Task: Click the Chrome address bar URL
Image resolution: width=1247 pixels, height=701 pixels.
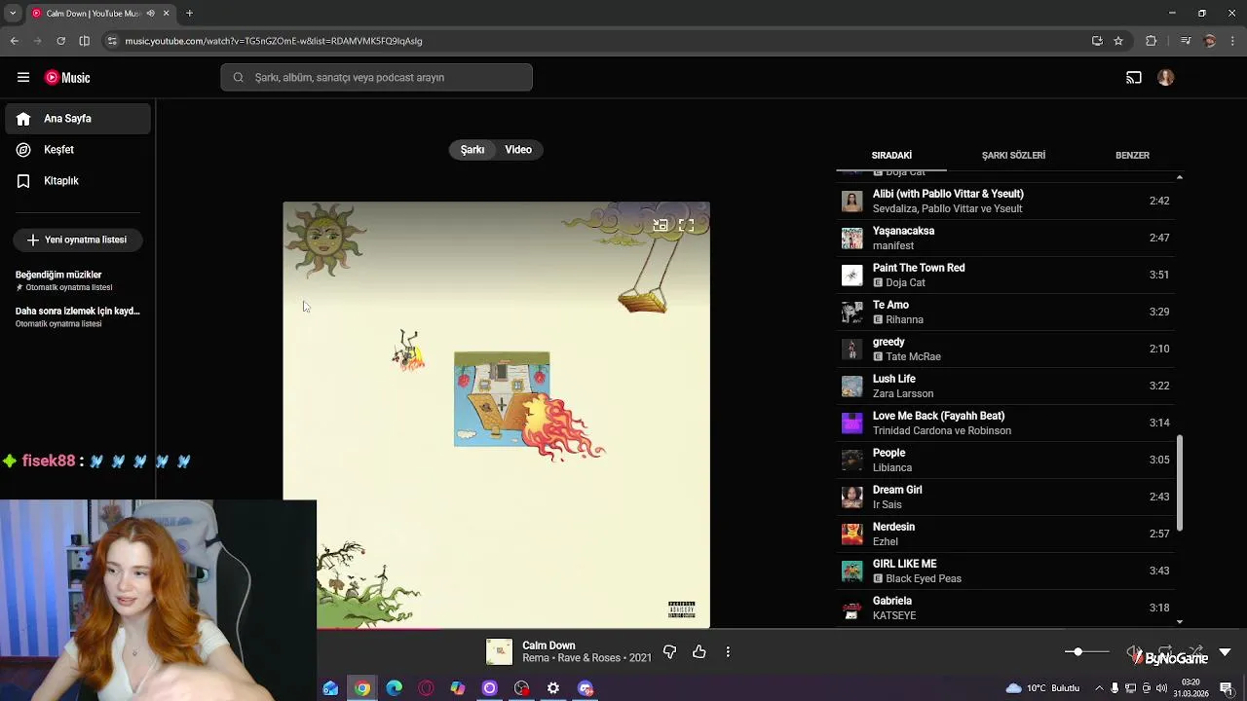Action: tap(274, 41)
